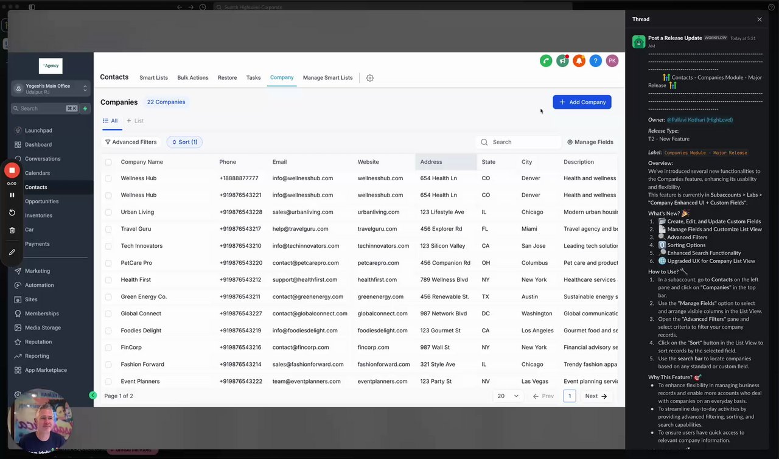The image size is (779, 459).
Task: Check the PetCare Pro row checkbox
Action: (x=108, y=263)
